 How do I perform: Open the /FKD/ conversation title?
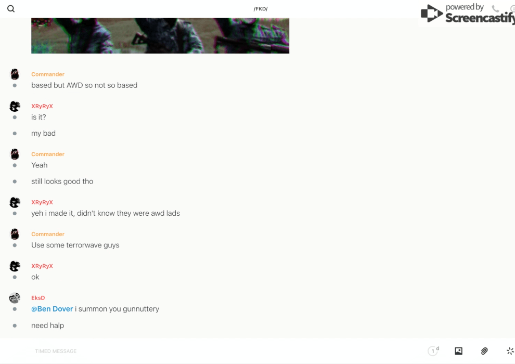tap(261, 9)
